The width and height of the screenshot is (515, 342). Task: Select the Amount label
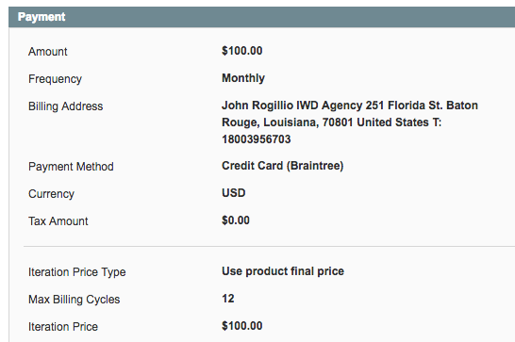(47, 52)
